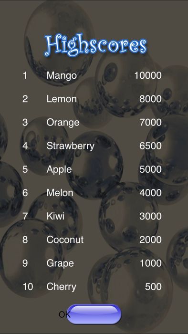Select the Highscores title text
The image size is (188, 334).
click(x=95, y=46)
